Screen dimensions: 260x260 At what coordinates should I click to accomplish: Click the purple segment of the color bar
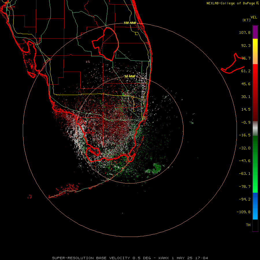click(x=255, y=32)
